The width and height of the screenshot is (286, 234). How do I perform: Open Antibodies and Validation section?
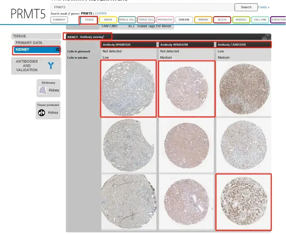coord(27,66)
